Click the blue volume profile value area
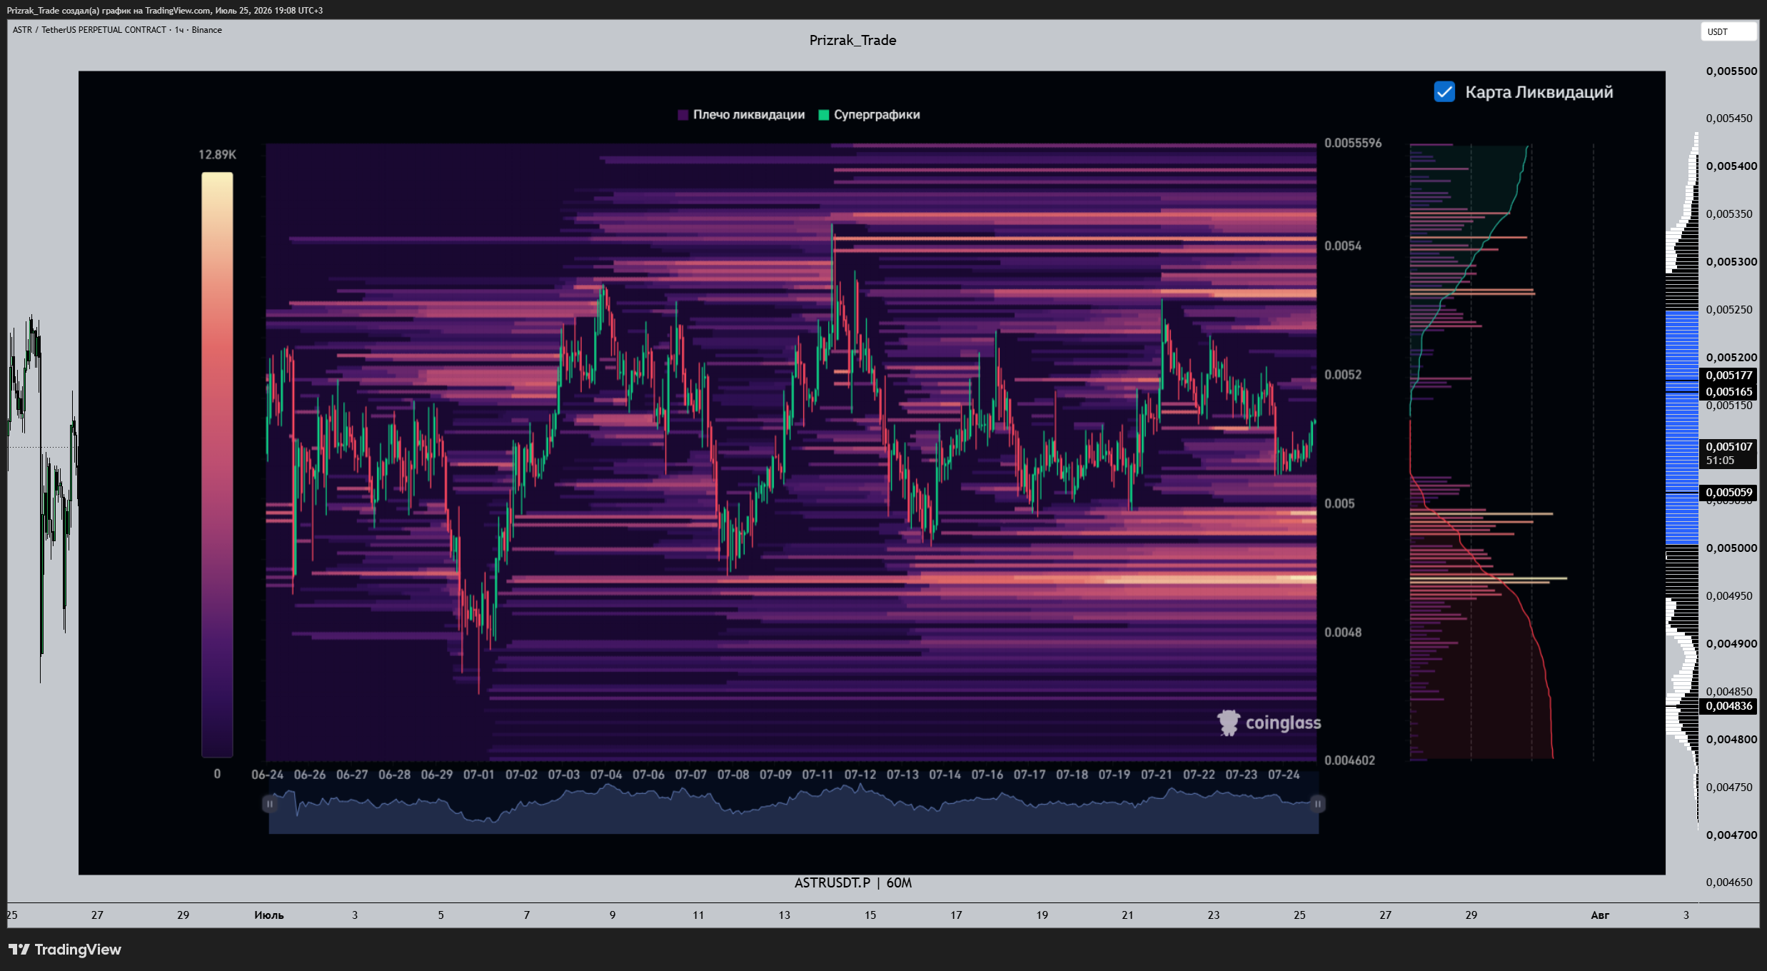 pyautogui.click(x=1682, y=427)
